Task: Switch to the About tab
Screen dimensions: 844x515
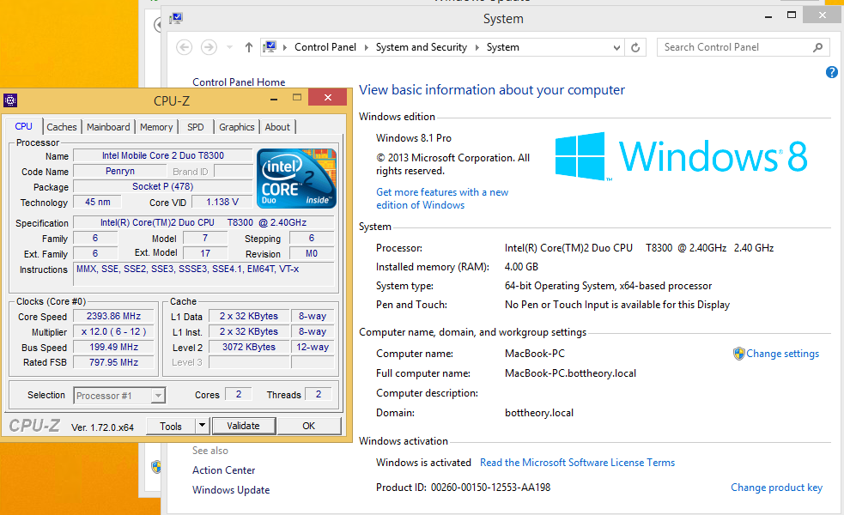Action: pyautogui.click(x=277, y=127)
